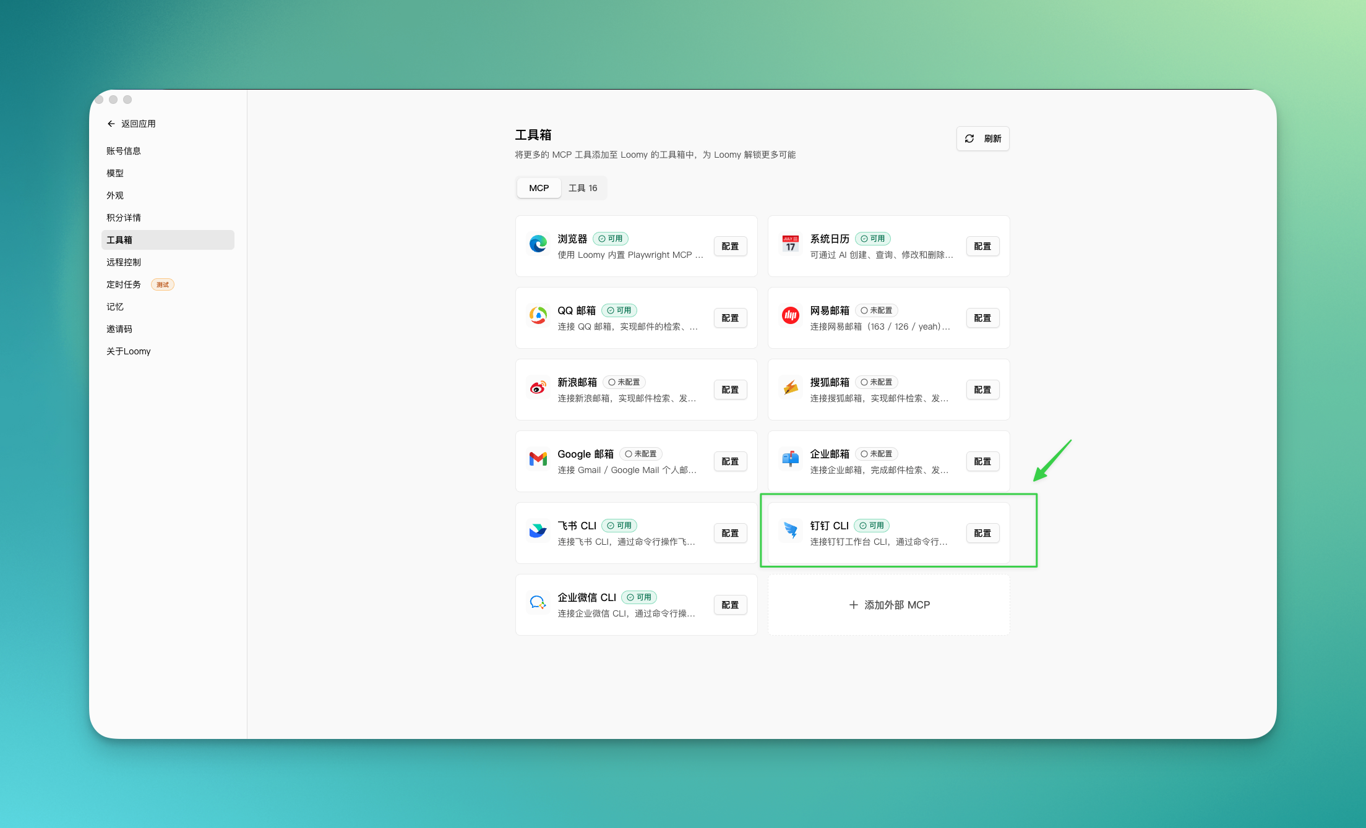Switch to the 工具 16 tab
The width and height of the screenshot is (1366, 828).
[x=582, y=187]
